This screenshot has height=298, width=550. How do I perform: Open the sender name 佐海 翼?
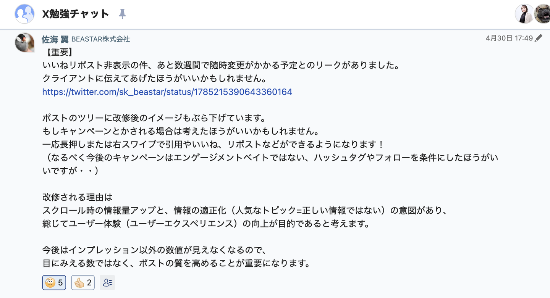[x=55, y=39]
